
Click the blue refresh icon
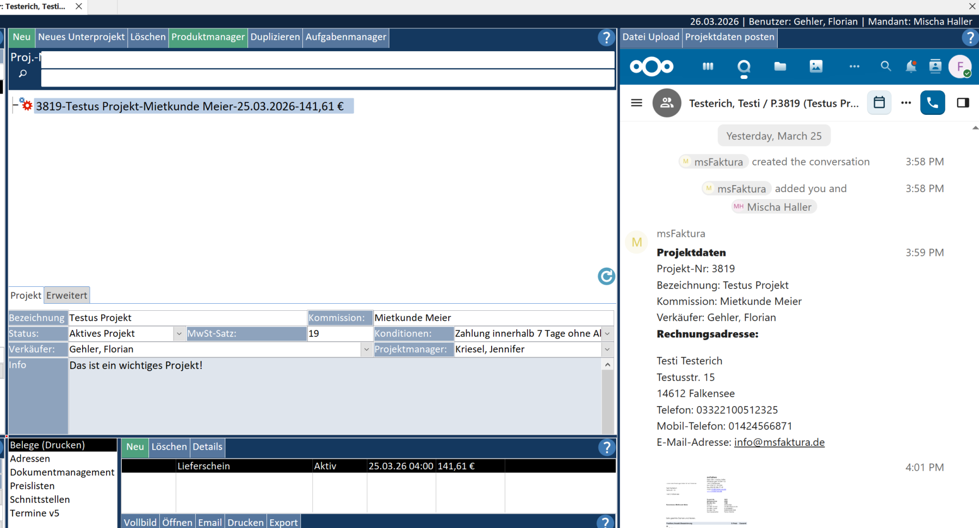606,277
